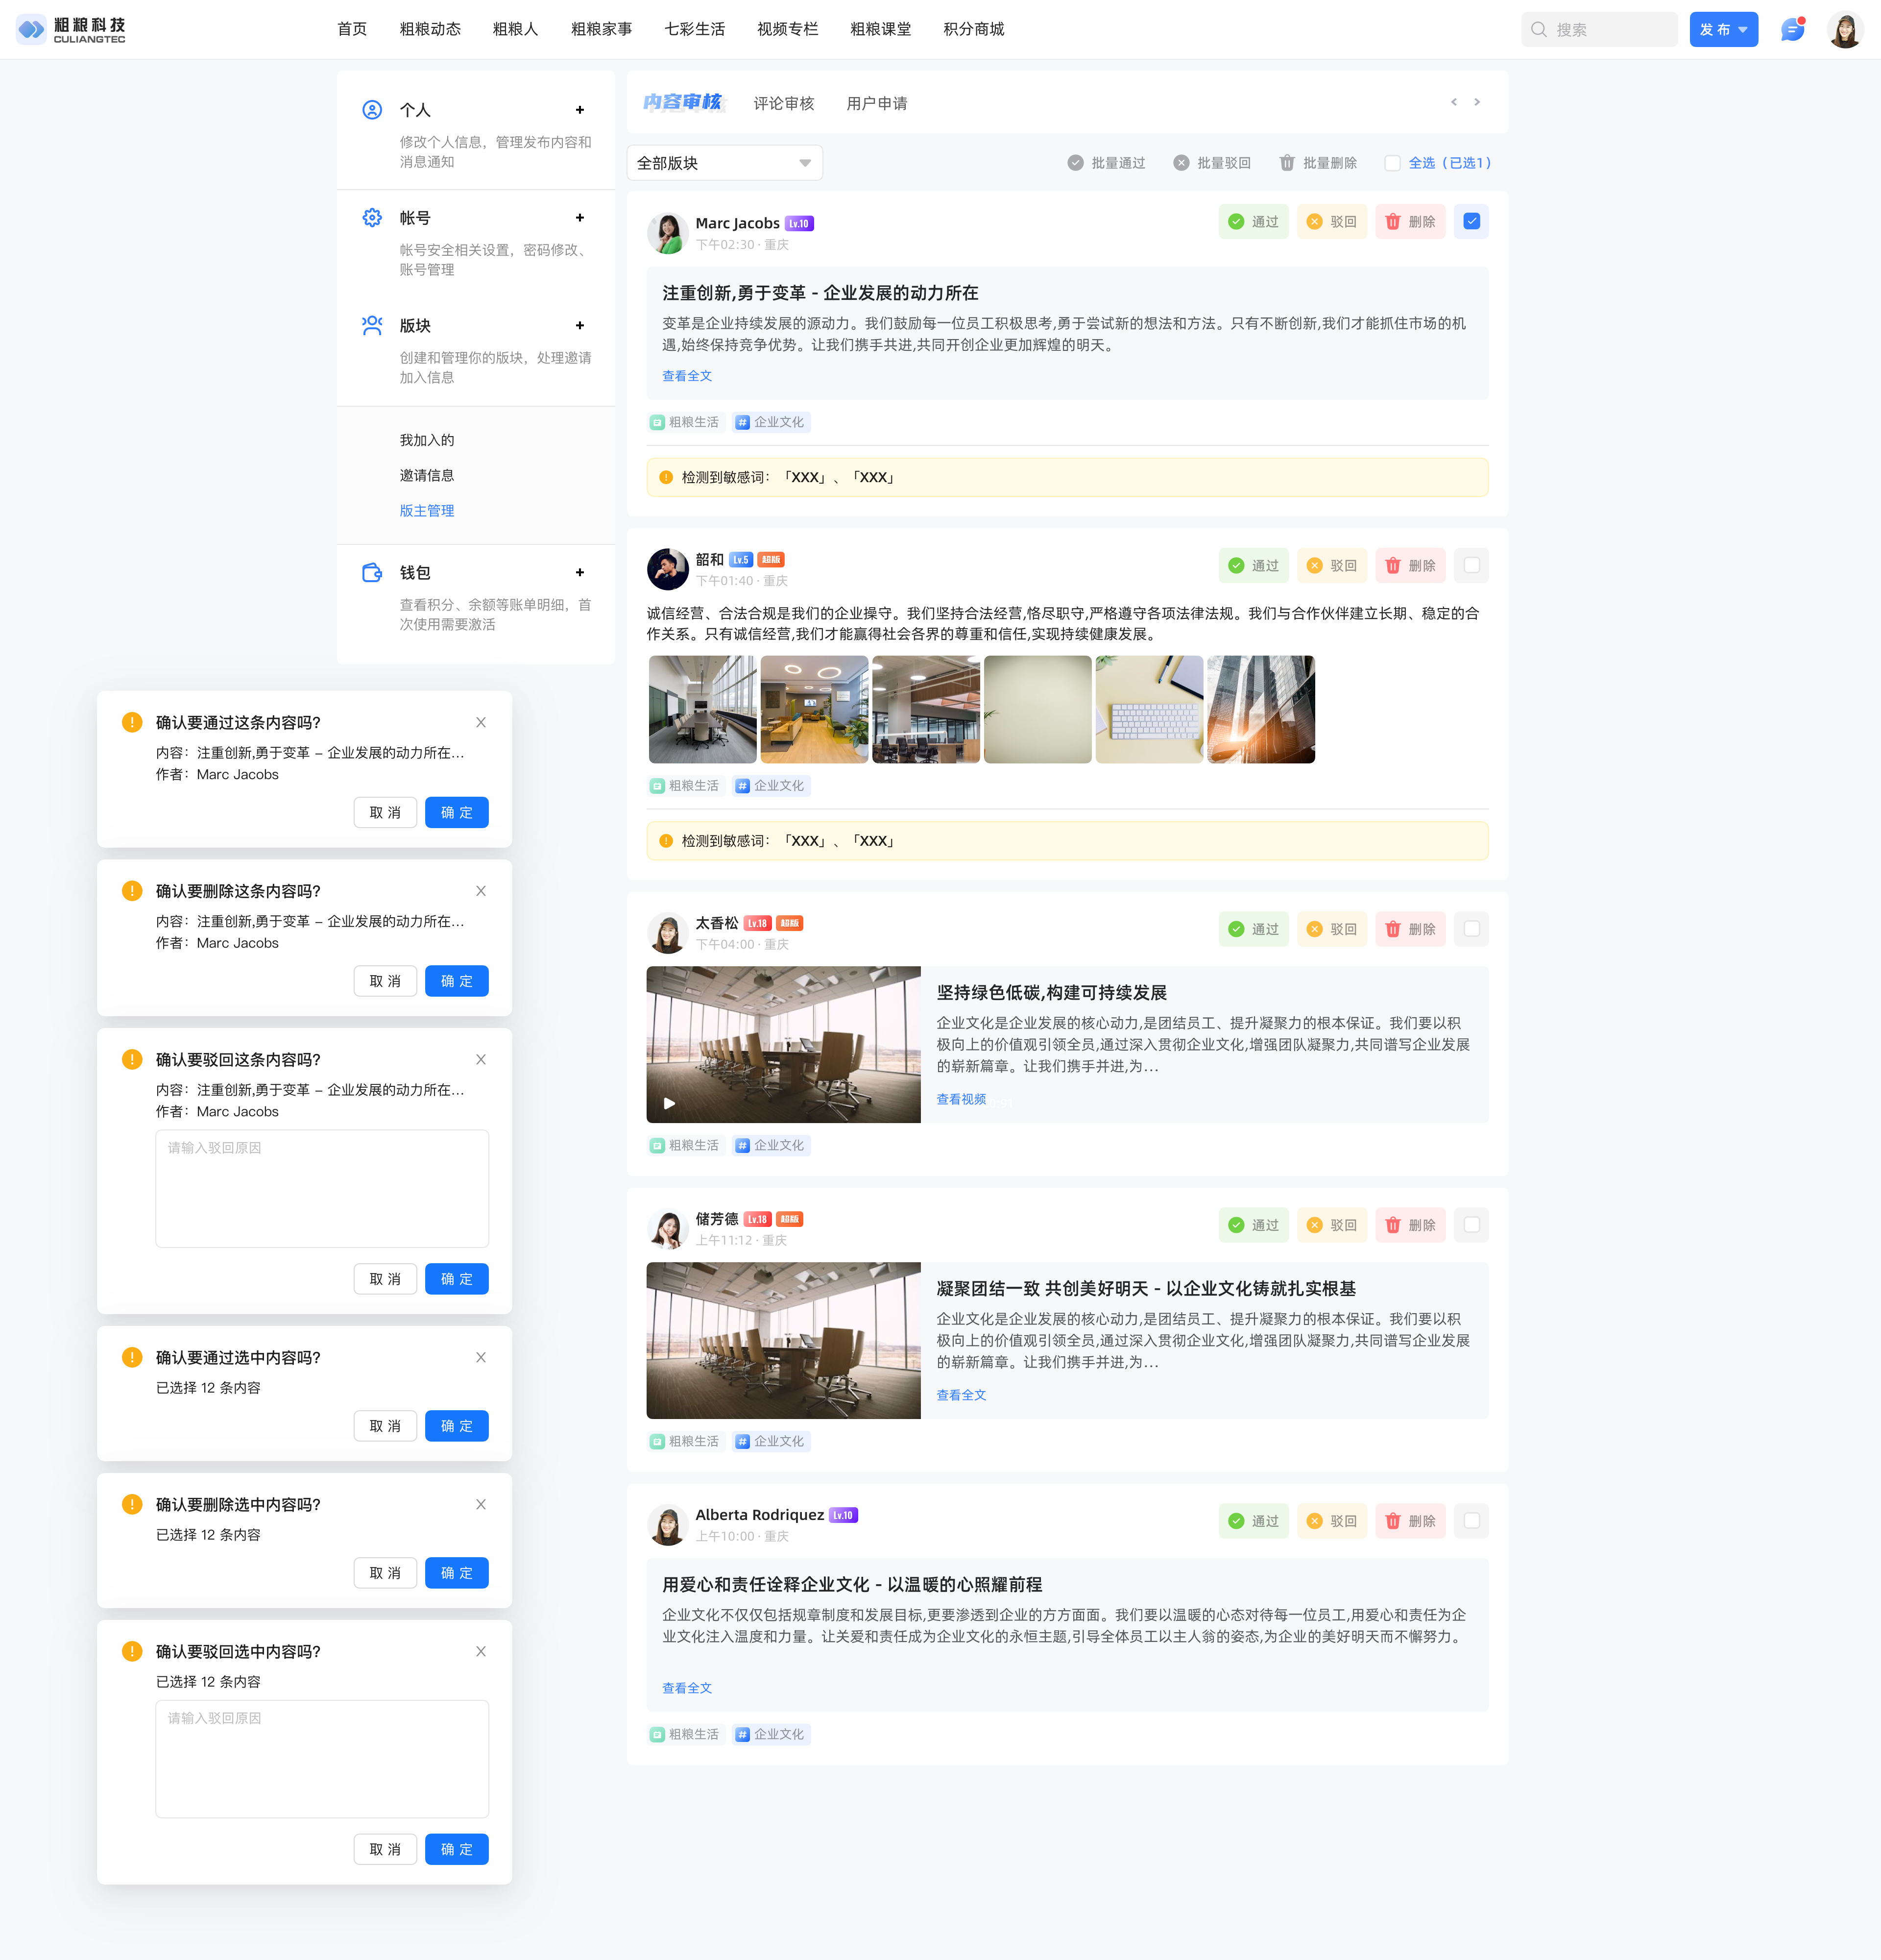Click the top search field
Viewport: 1881px width, 1960px height.
pyautogui.click(x=1599, y=30)
